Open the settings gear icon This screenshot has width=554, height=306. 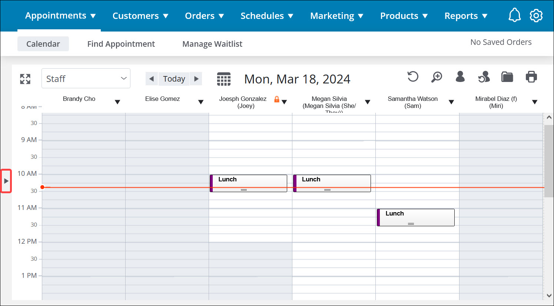click(x=536, y=15)
